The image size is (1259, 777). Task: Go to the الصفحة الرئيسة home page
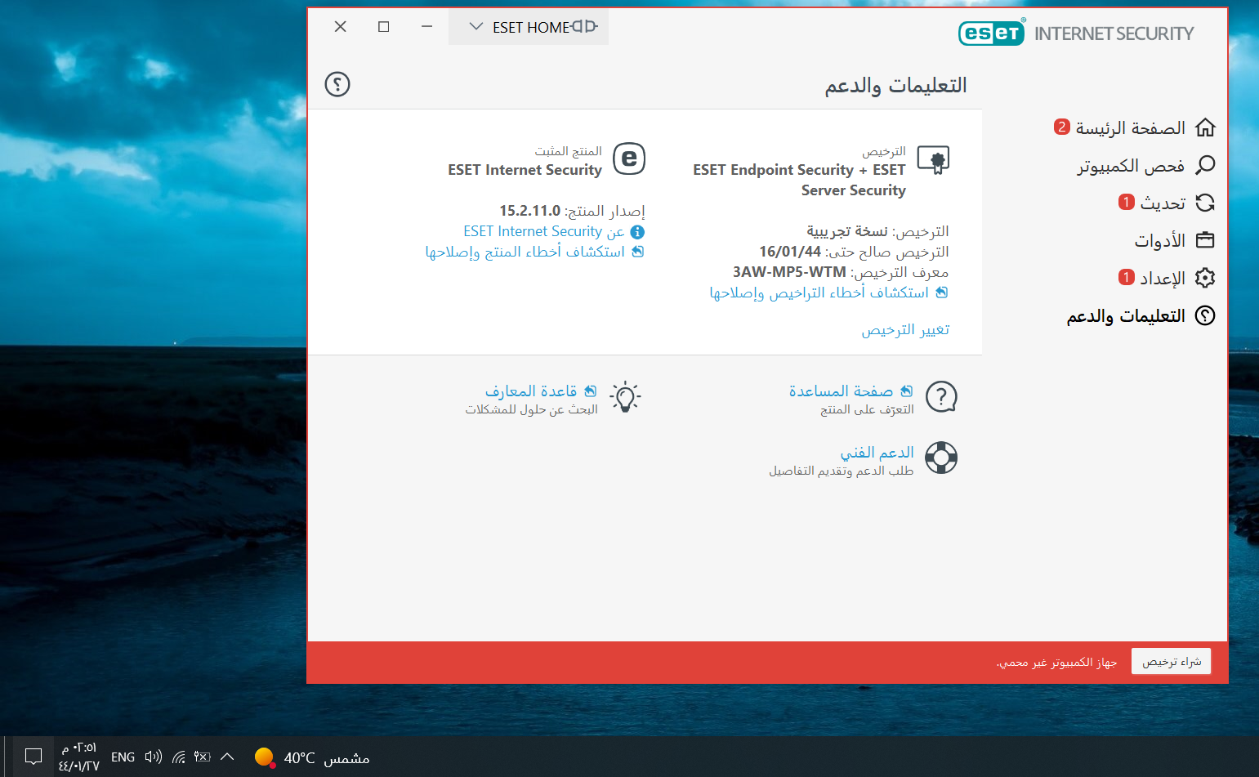1130,127
